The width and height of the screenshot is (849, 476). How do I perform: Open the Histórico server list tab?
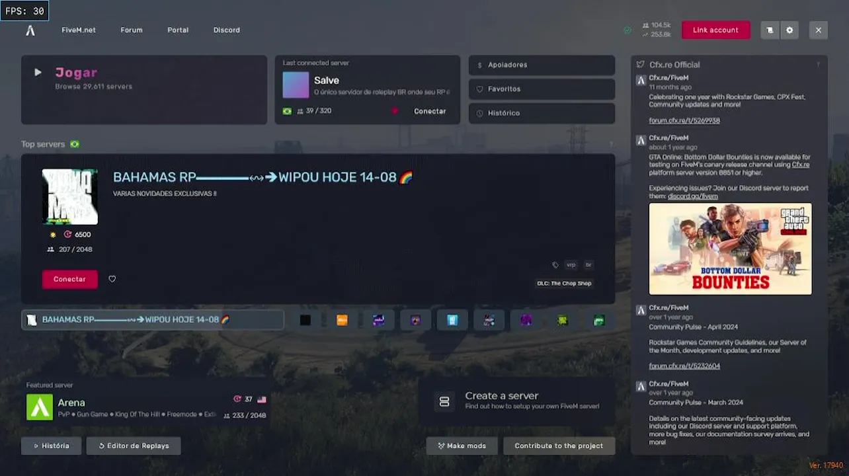click(542, 113)
